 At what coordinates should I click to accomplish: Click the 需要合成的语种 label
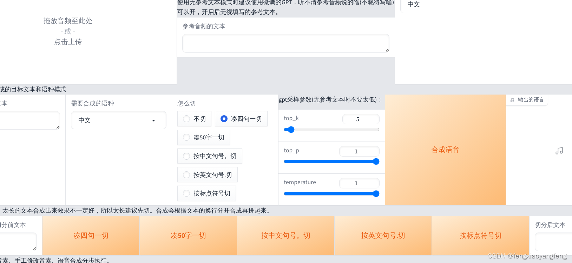point(93,103)
